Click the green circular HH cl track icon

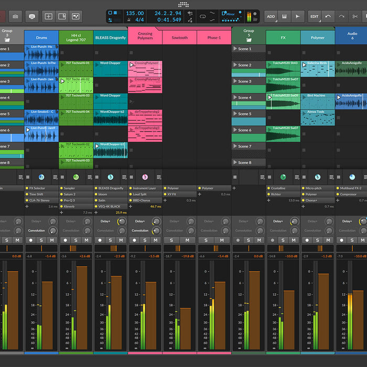coord(76,177)
